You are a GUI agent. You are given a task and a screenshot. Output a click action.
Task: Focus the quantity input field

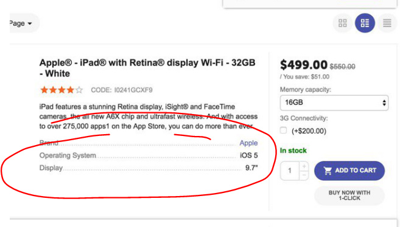click(290, 171)
